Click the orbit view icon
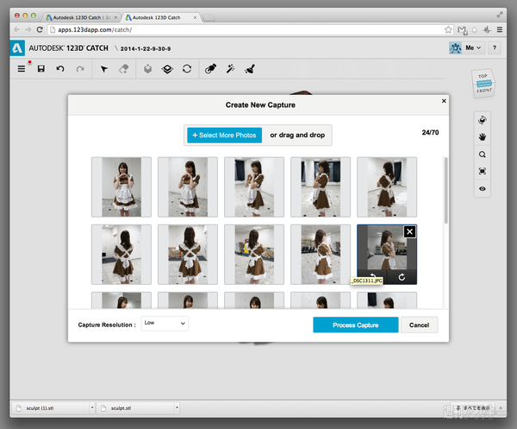The image size is (517, 429). click(x=482, y=120)
